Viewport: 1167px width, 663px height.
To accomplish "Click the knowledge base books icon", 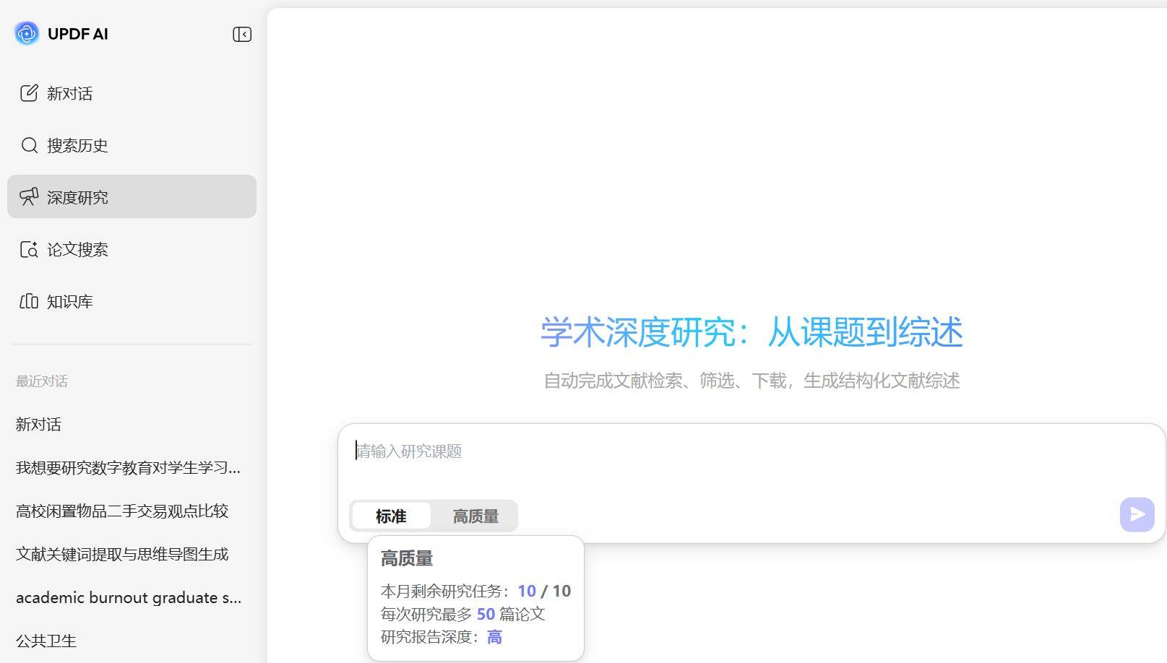I will [29, 301].
